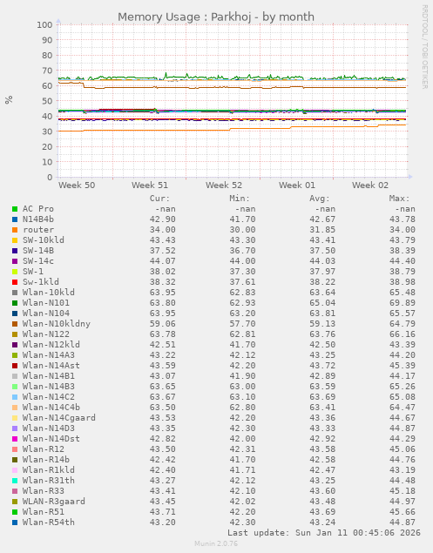This screenshot has width=433, height=553.
Task: Click the 'Last update' timestamp line
Action: coord(324,533)
